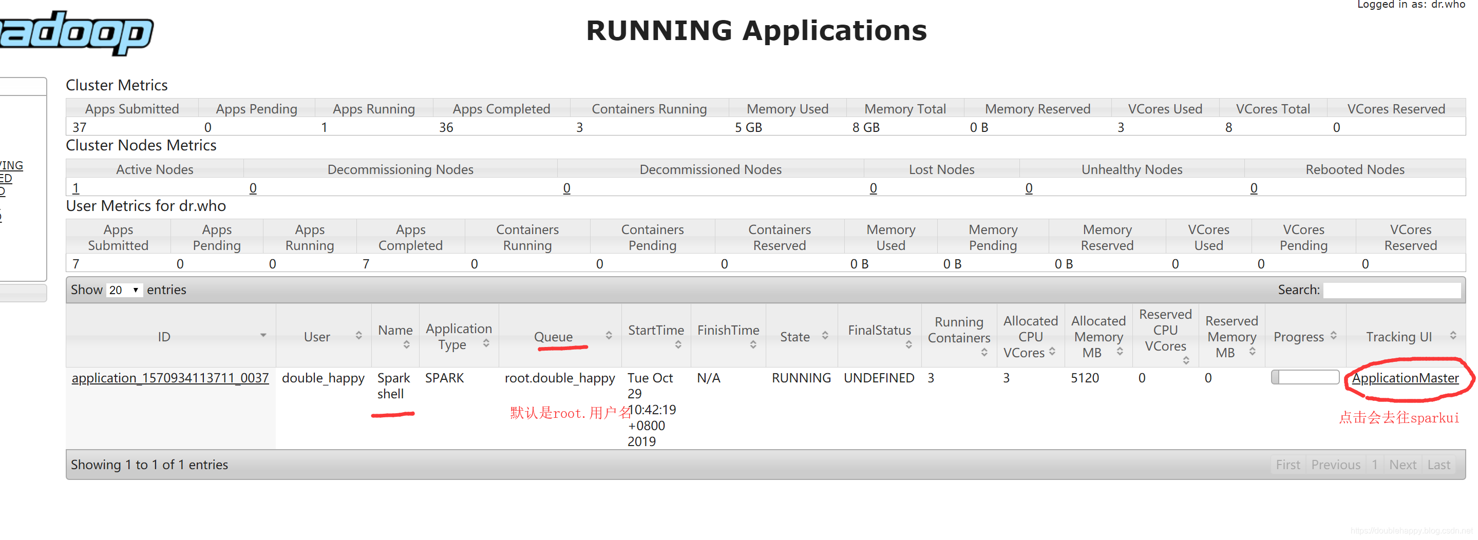
Task: Click the 5120 allocated memory cell
Action: 1085,378
